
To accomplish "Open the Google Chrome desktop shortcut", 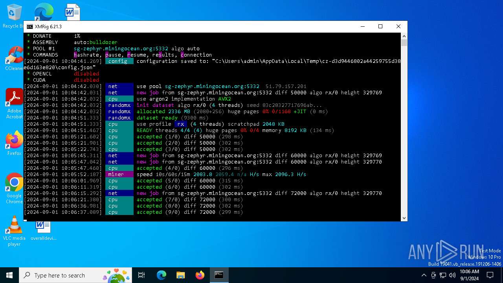I will [14, 189].
